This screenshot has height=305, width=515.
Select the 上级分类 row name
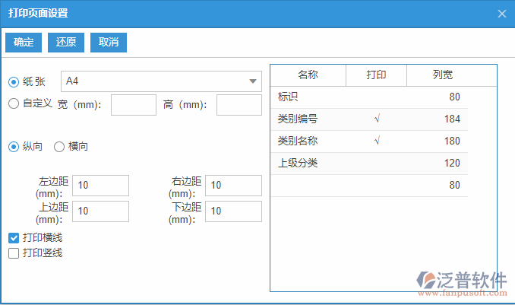click(x=298, y=164)
